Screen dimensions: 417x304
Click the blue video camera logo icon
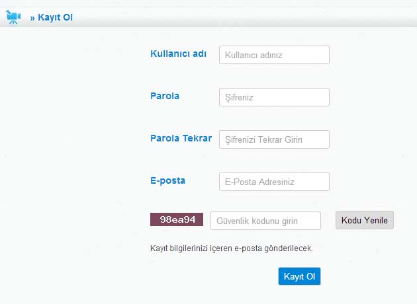click(13, 17)
